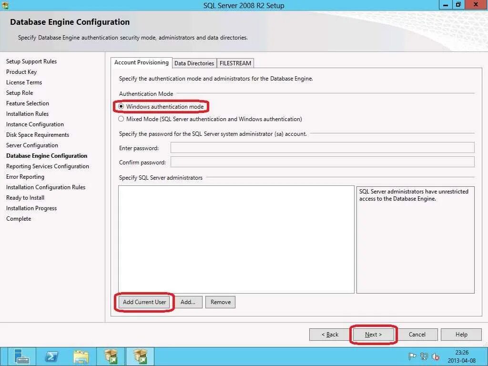Click the Authentication Mode group label
The image size is (488, 366).
tap(146, 94)
